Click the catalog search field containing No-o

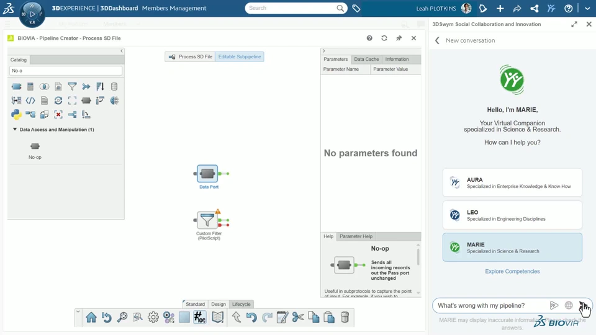[66, 71]
